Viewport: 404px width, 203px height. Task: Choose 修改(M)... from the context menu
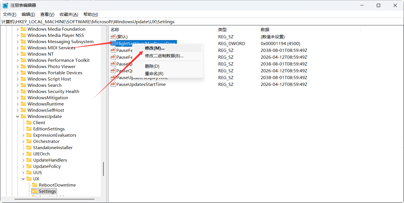point(155,48)
